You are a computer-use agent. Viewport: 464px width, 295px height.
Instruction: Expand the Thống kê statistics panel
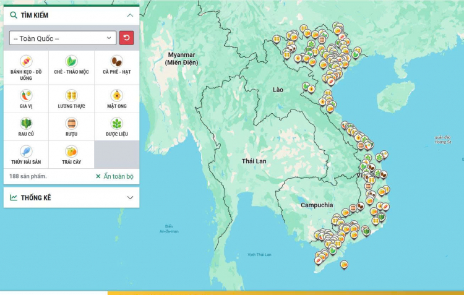129,198
